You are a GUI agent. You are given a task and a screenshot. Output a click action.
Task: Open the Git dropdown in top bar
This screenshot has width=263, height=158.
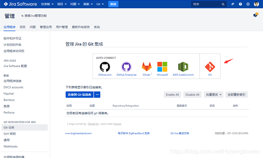[x=100, y=4]
